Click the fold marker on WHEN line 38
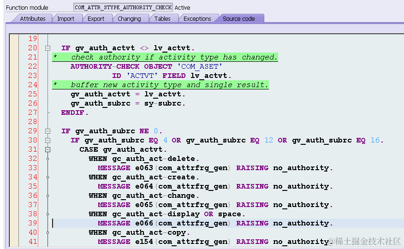404x249 pixels. coord(48,214)
